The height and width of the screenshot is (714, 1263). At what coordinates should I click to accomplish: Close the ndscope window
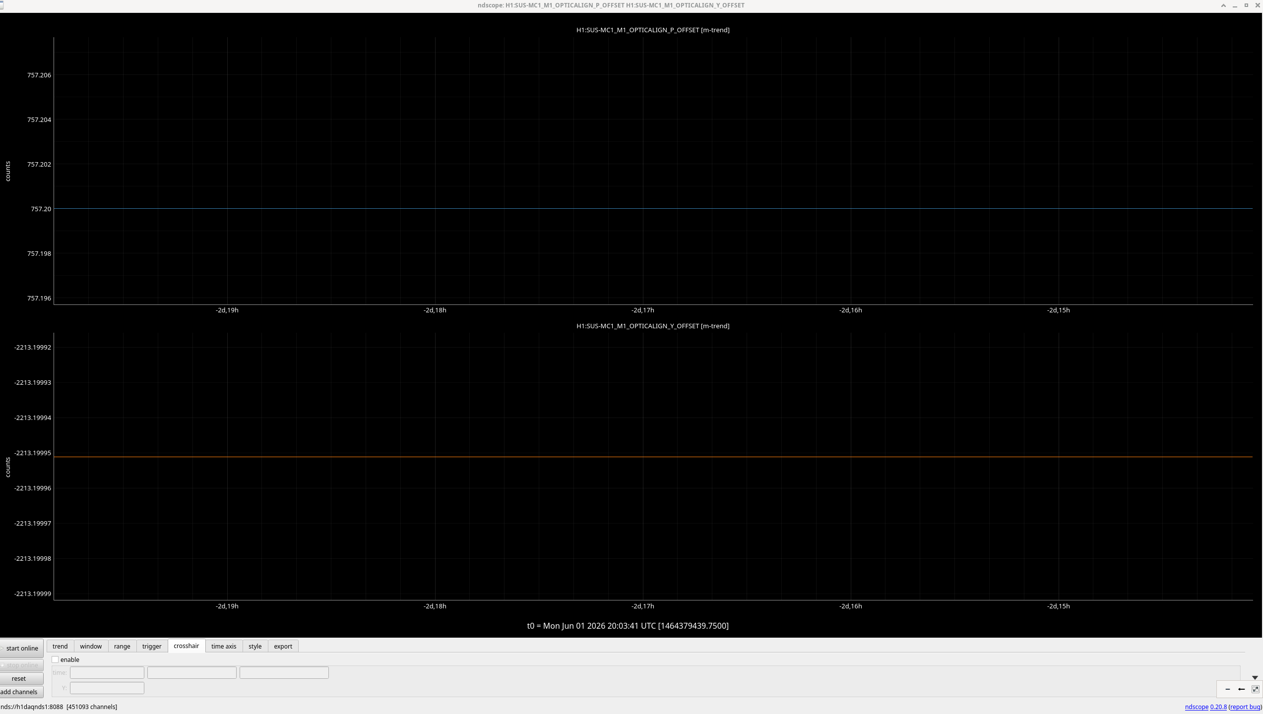1258,5
